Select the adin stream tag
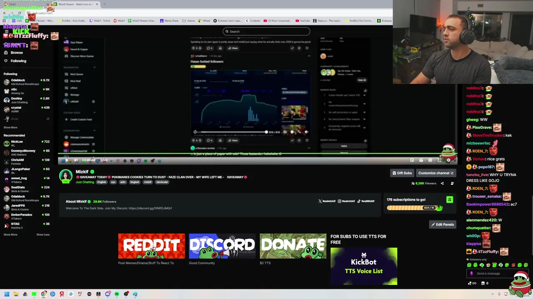The width and height of the screenshot is (533, 299). pyautogui.click(x=123, y=182)
